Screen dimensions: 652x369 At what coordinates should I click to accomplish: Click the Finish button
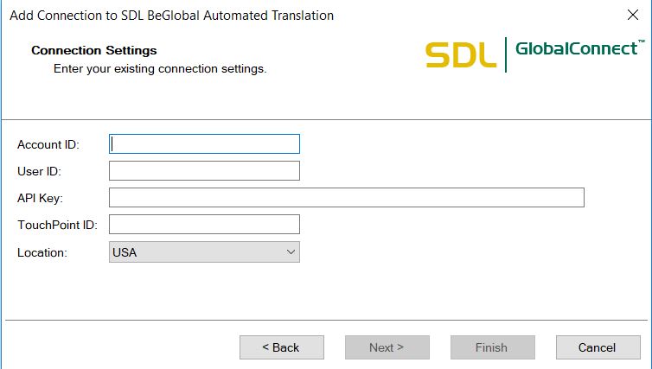click(491, 347)
